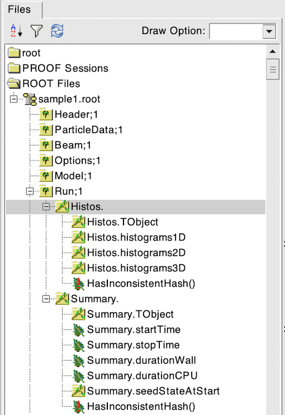Select the sample1.root file icon

pyautogui.click(x=30, y=99)
